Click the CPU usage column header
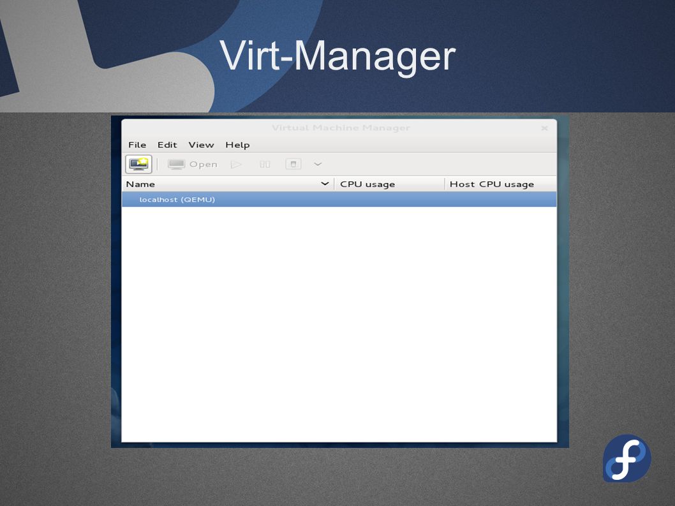This screenshot has width=675, height=506. [389, 184]
